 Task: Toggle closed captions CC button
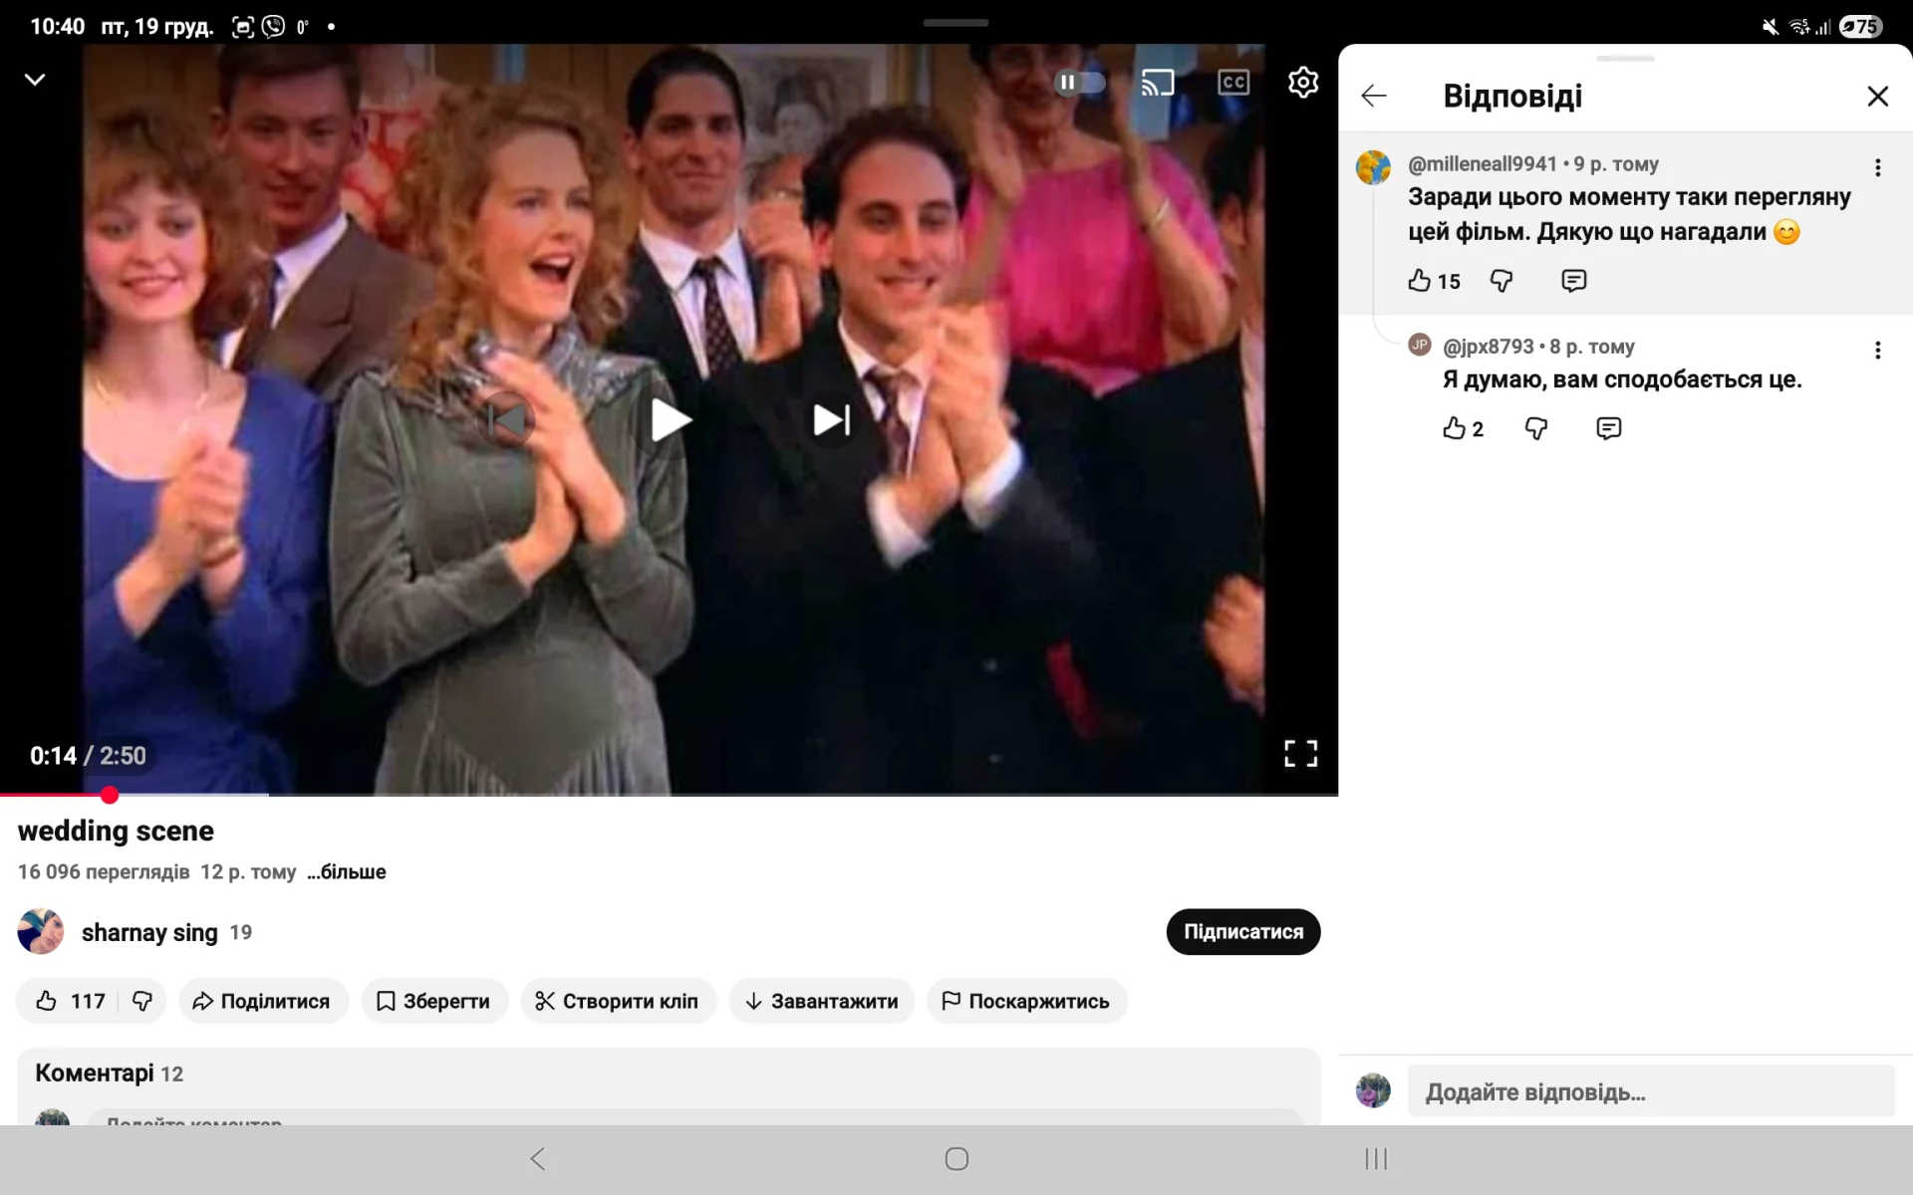coord(1232,83)
